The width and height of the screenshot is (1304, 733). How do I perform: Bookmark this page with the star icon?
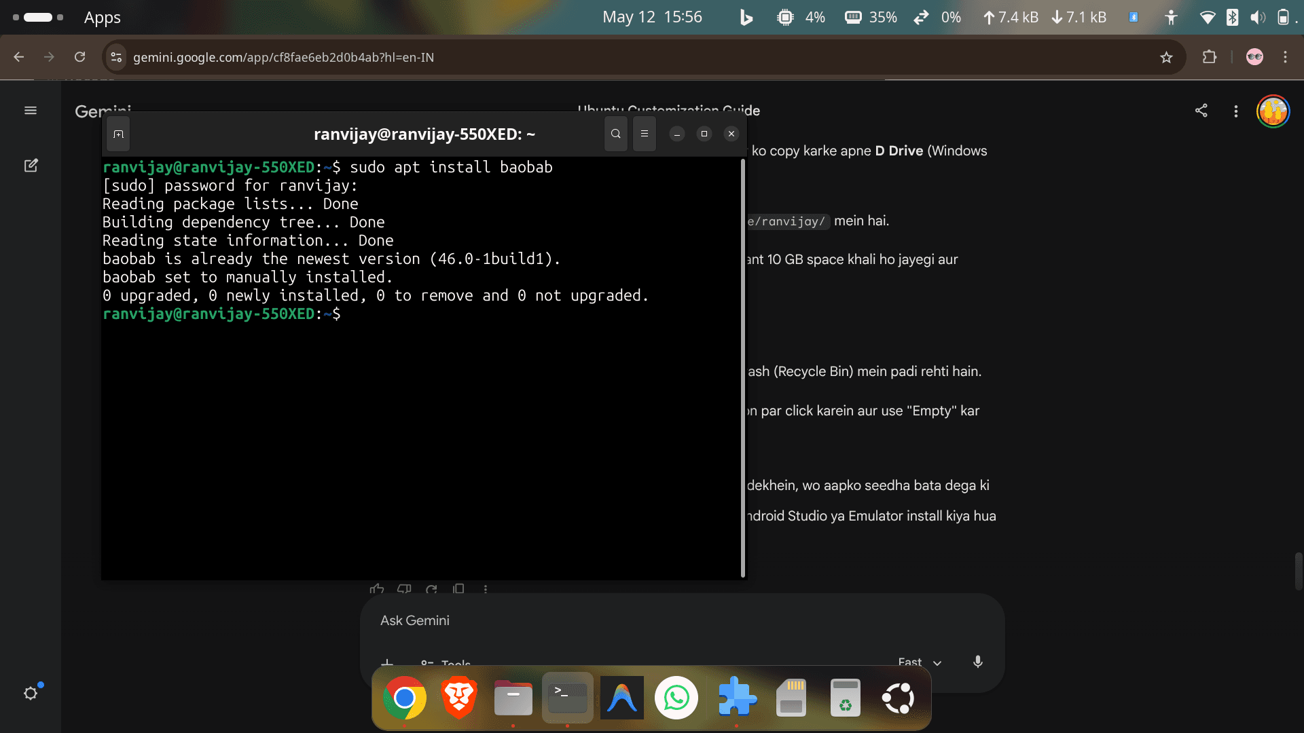[1166, 58]
